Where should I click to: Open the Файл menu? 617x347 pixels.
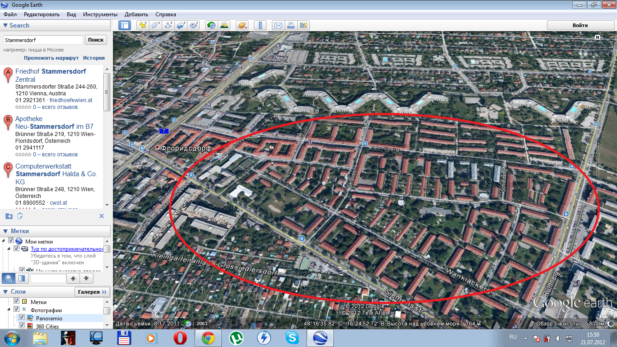pyautogui.click(x=10, y=14)
